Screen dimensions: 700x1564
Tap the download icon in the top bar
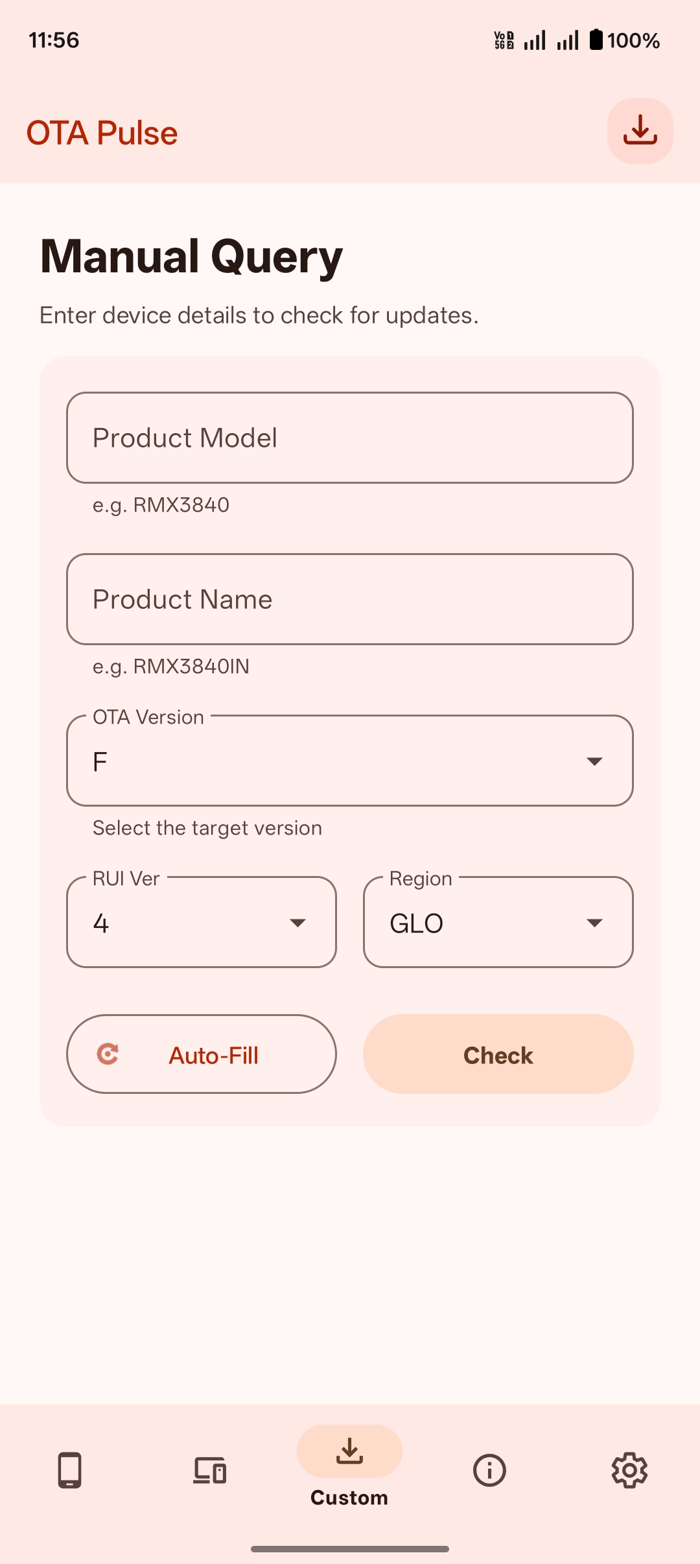pos(640,130)
